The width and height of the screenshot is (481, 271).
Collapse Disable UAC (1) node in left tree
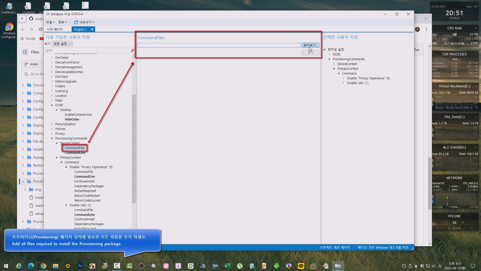66,205
